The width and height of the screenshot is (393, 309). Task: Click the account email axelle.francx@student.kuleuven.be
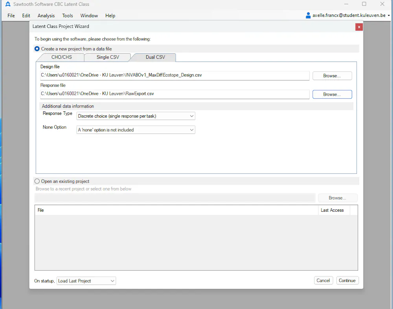pyautogui.click(x=349, y=15)
